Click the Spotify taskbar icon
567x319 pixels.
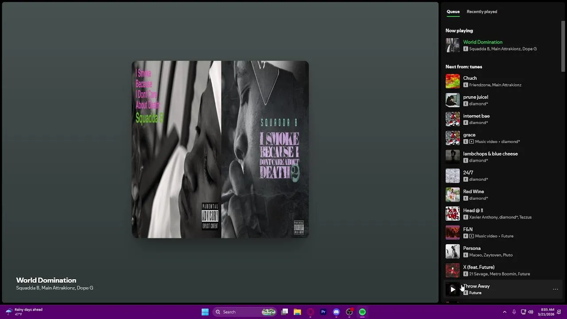(x=362, y=312)
